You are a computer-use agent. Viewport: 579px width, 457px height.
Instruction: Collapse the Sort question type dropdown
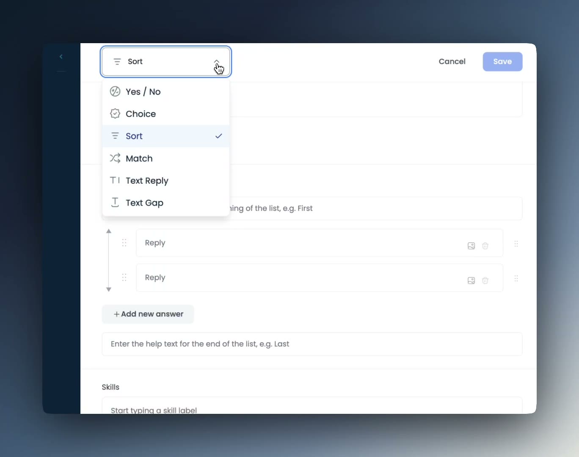[x=217, y=62]
